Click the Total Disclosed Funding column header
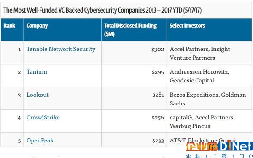The width and height of the screenshot is (253, 158). (x=134, y=30)
